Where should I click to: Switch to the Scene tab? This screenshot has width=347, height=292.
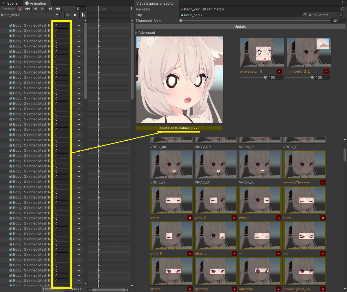(10, 3)
